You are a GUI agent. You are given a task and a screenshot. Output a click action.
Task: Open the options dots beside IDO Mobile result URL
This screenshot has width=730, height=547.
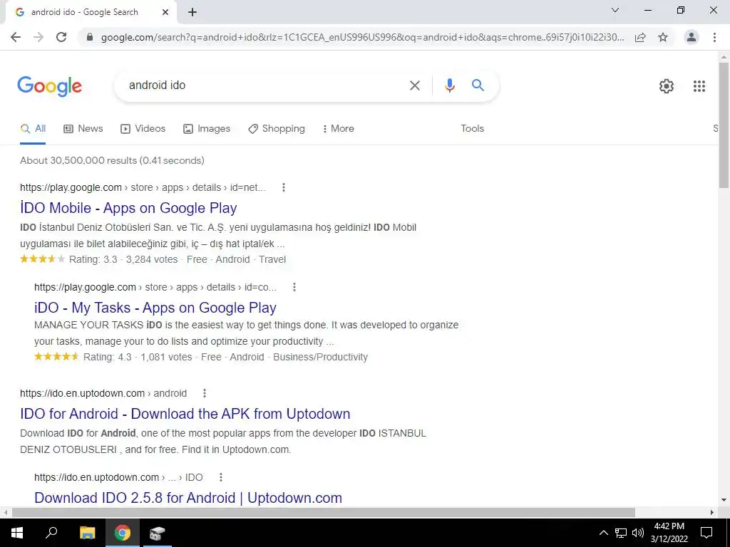[284, 187]
